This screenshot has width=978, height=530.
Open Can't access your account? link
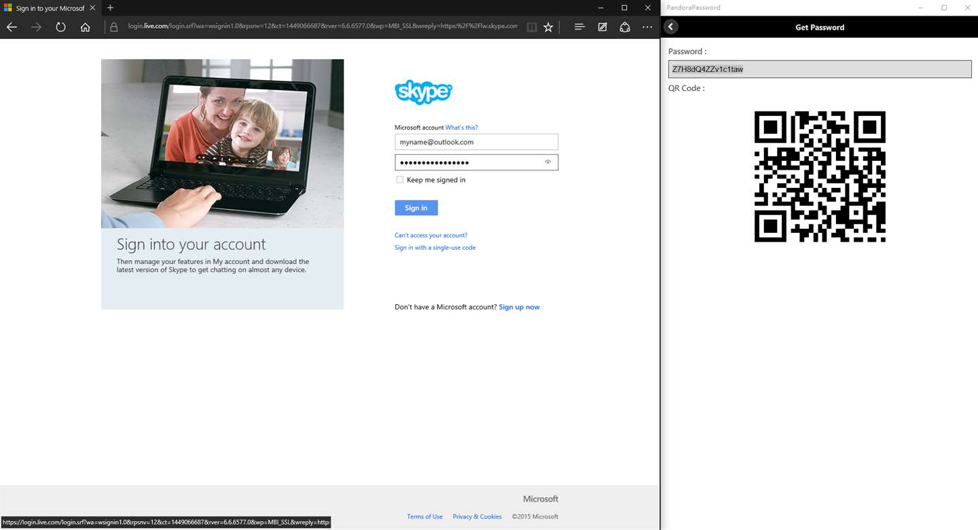click(431, 235)
